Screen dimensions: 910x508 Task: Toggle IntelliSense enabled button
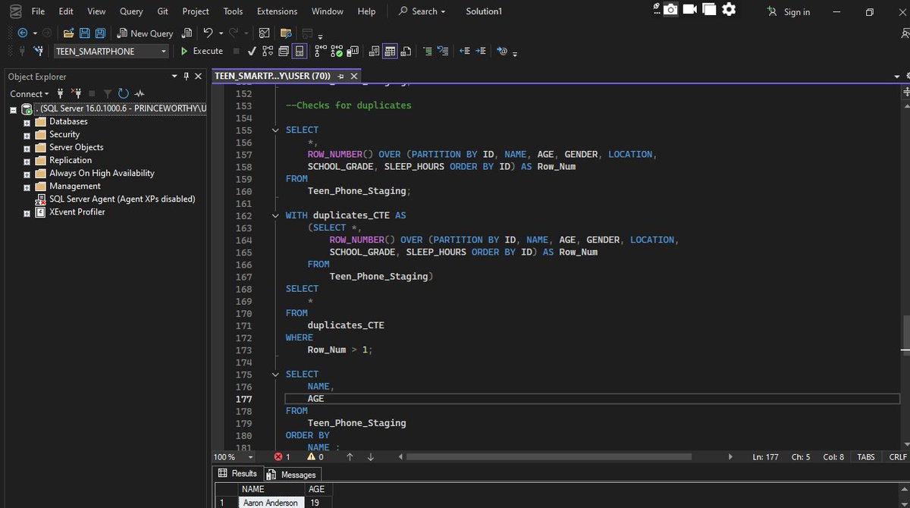300,51
